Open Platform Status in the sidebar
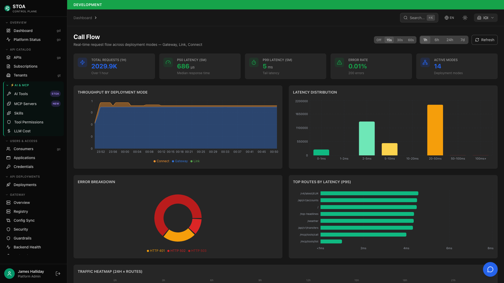504x283 pixels. pyautogui.click(x=34, y=40)
